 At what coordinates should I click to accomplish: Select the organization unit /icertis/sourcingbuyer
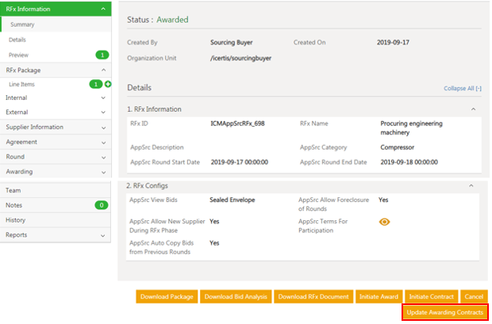(240, 59)
